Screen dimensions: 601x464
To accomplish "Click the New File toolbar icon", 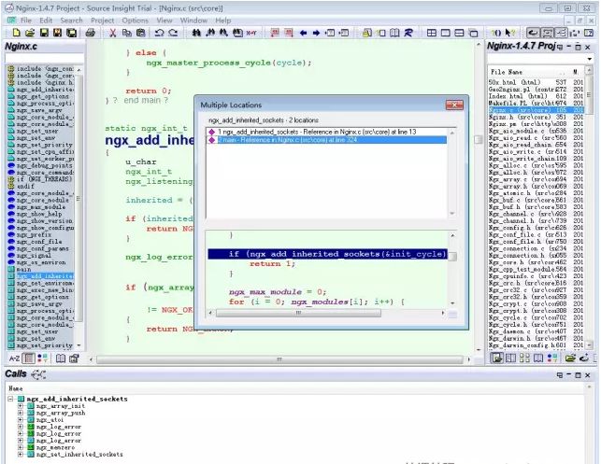I will tap(16, 33).
